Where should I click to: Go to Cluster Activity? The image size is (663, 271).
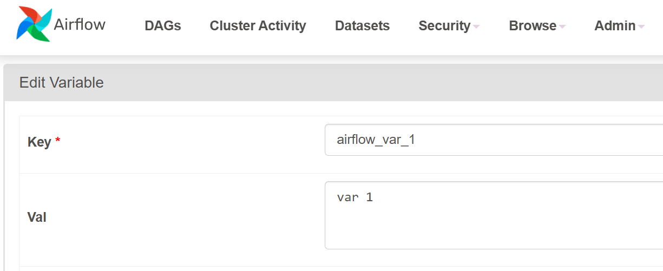(x=258, y=25)
